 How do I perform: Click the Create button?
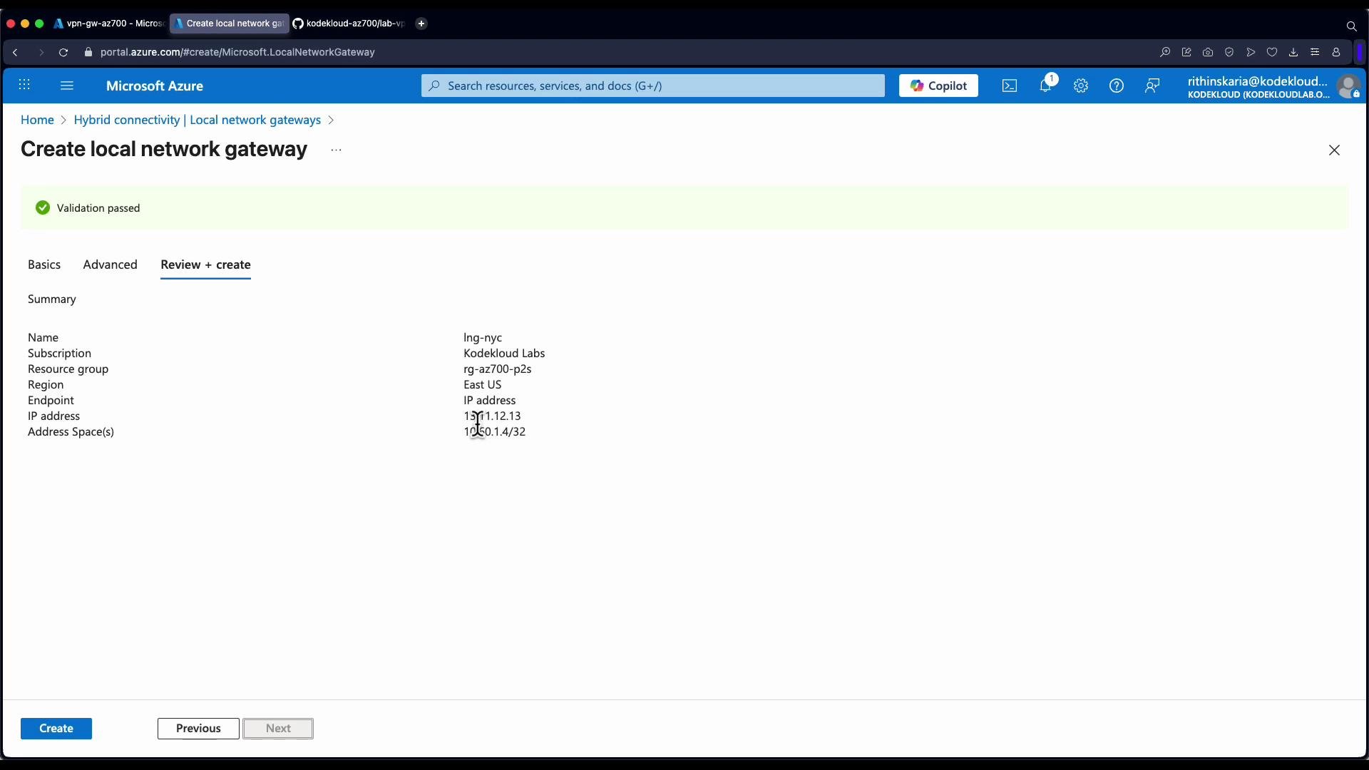(56, 729)
